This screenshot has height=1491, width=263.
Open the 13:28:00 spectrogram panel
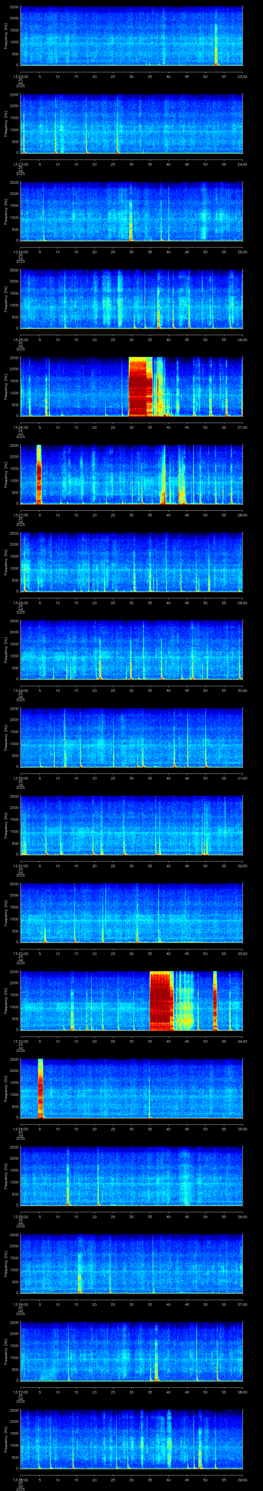click(x=131, y=562)
